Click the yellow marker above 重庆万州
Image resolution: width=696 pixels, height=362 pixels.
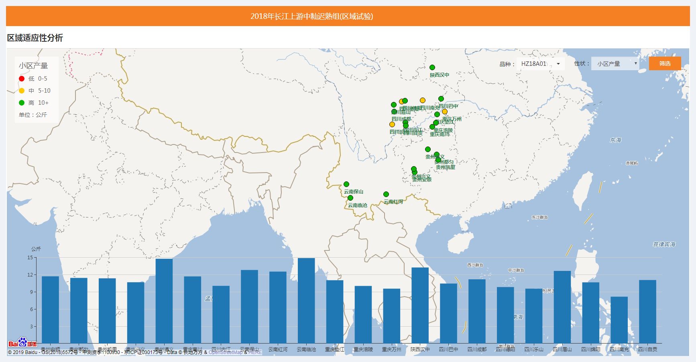point(445,112)
